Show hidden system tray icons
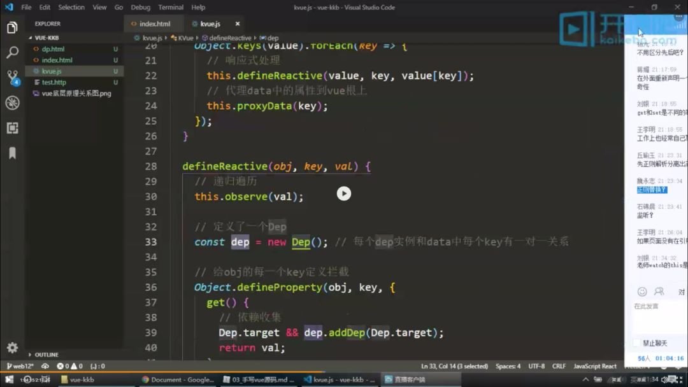The height and width of the screenshot is (387, 688). click(585, 379)
